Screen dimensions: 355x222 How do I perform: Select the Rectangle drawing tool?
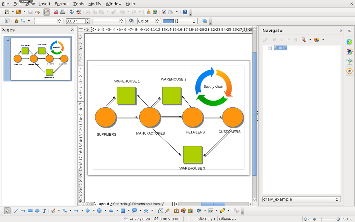[x=30, y=211]
